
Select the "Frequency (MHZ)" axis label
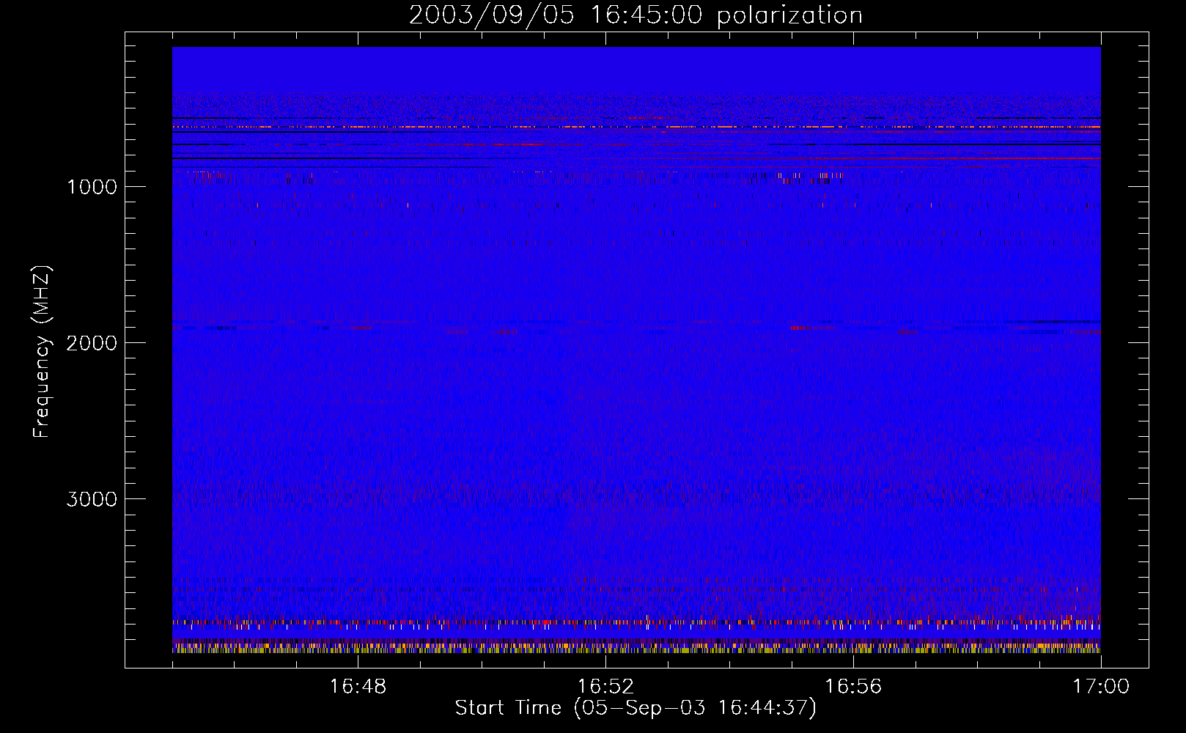42,352
